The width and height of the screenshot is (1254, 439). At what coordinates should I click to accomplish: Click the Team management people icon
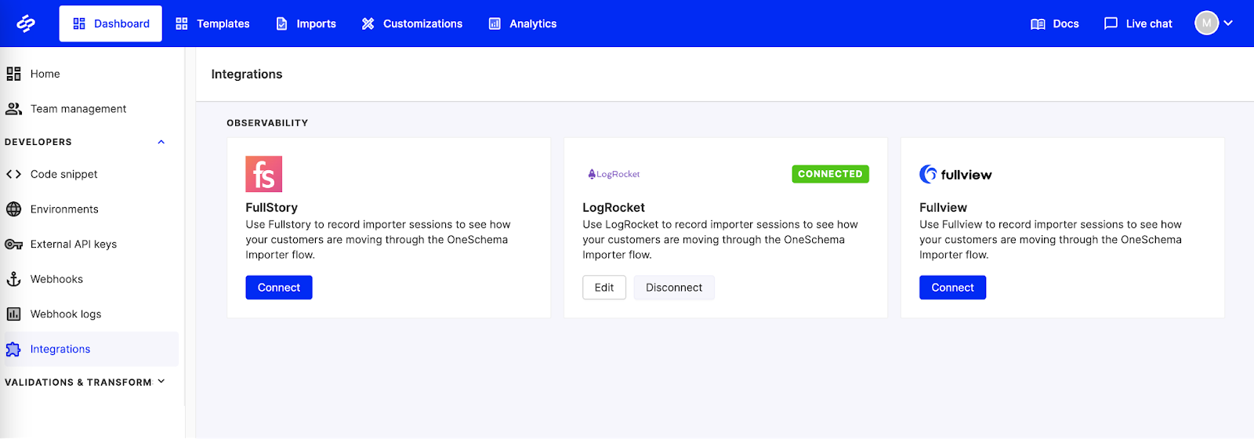[x=13, y=109]
